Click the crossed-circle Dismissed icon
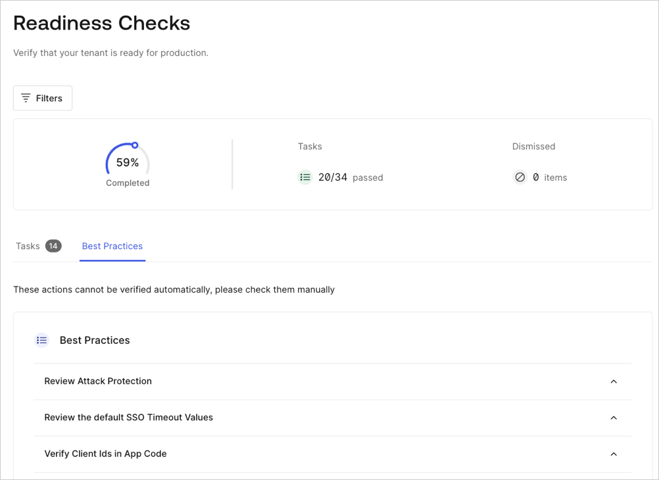Screen dimensions: 659x480 [x=520, y=177]
